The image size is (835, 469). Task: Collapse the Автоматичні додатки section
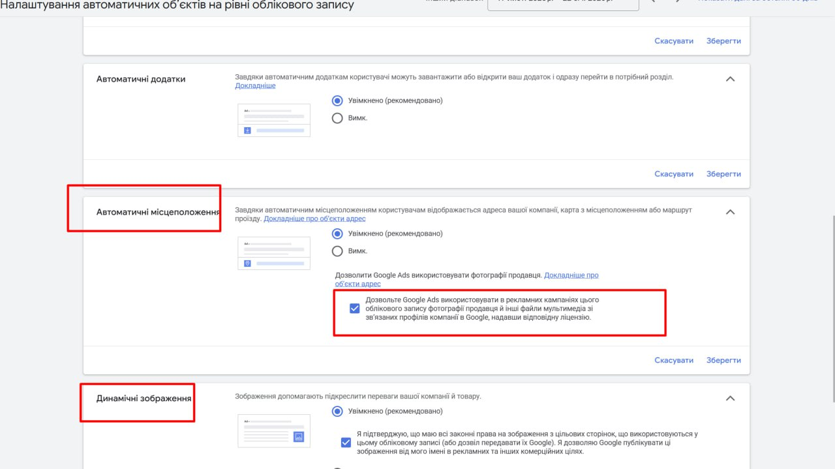coord(730,78)
